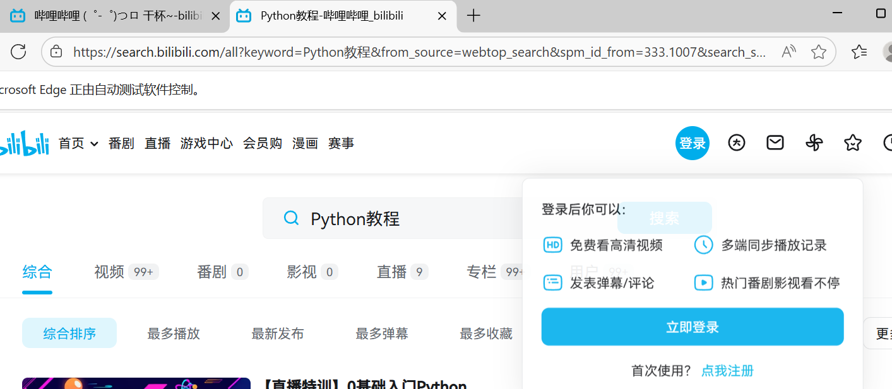Screen dimensions: 892x389
Task: Select 综合排序 sort option
Action: [x=69, y=333]
